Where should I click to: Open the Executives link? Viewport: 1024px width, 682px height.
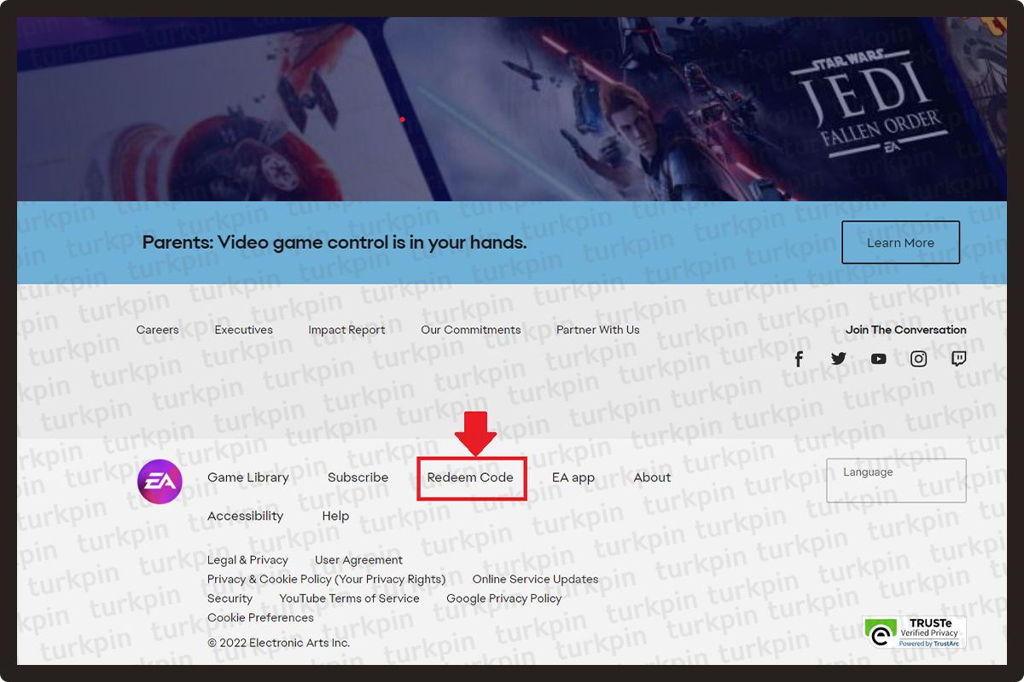coord(244,330)
